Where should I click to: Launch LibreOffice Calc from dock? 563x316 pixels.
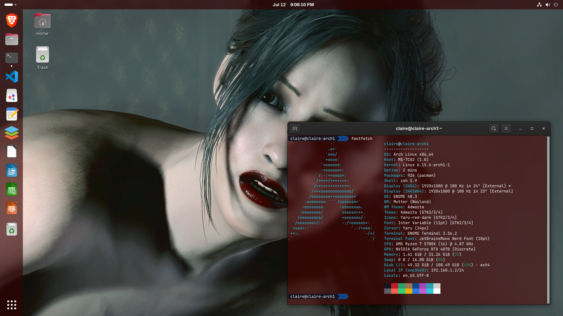[12, 189]
